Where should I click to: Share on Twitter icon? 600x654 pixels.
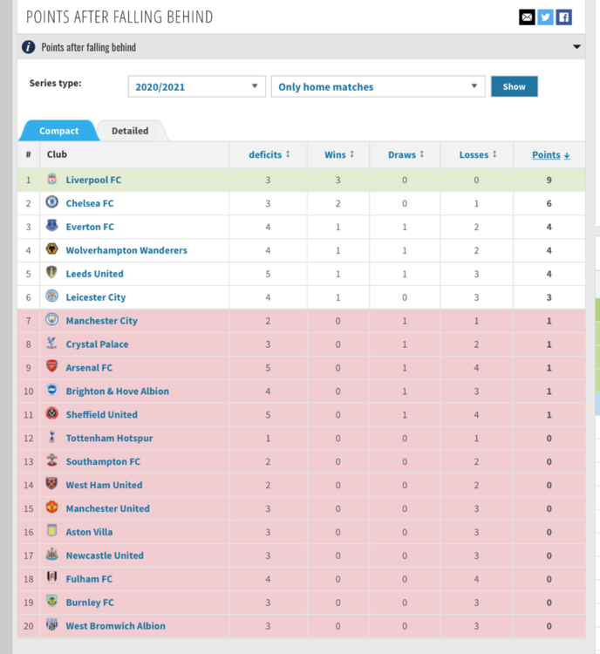545,17
